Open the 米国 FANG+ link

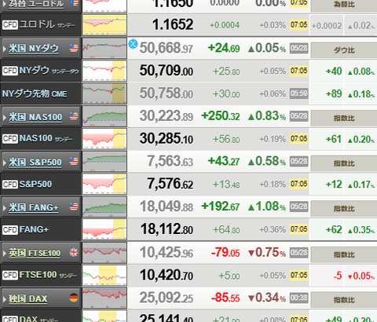click(x=34, y=207)
